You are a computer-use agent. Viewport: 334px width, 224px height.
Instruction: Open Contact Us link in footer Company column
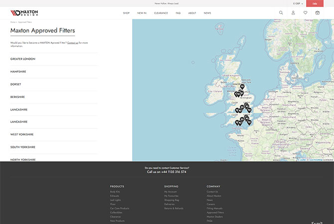click(x=212, y=192)
